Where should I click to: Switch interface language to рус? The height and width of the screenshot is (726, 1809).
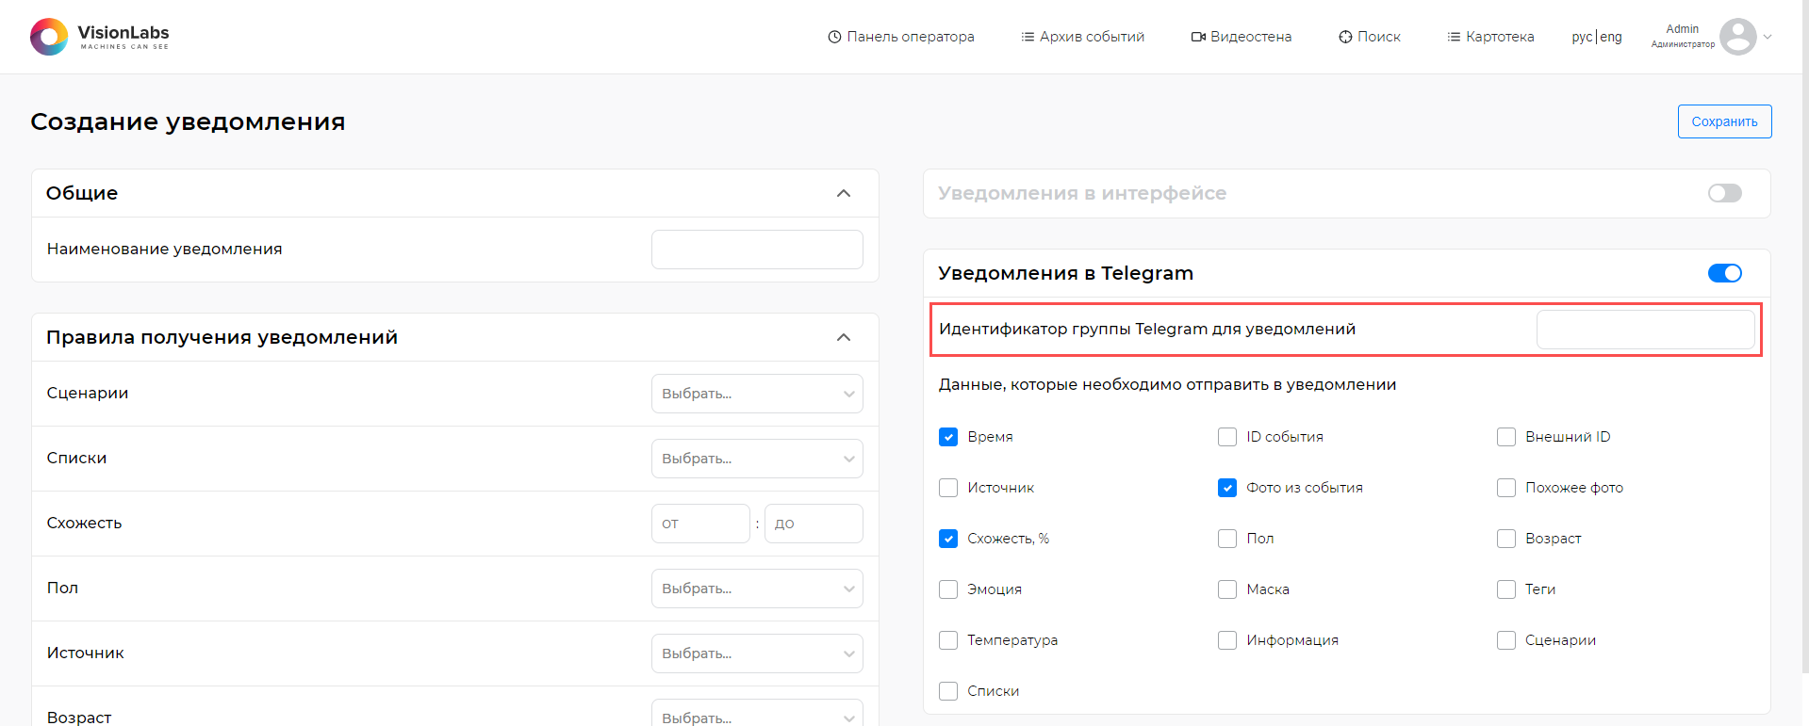pos(1581,37)
